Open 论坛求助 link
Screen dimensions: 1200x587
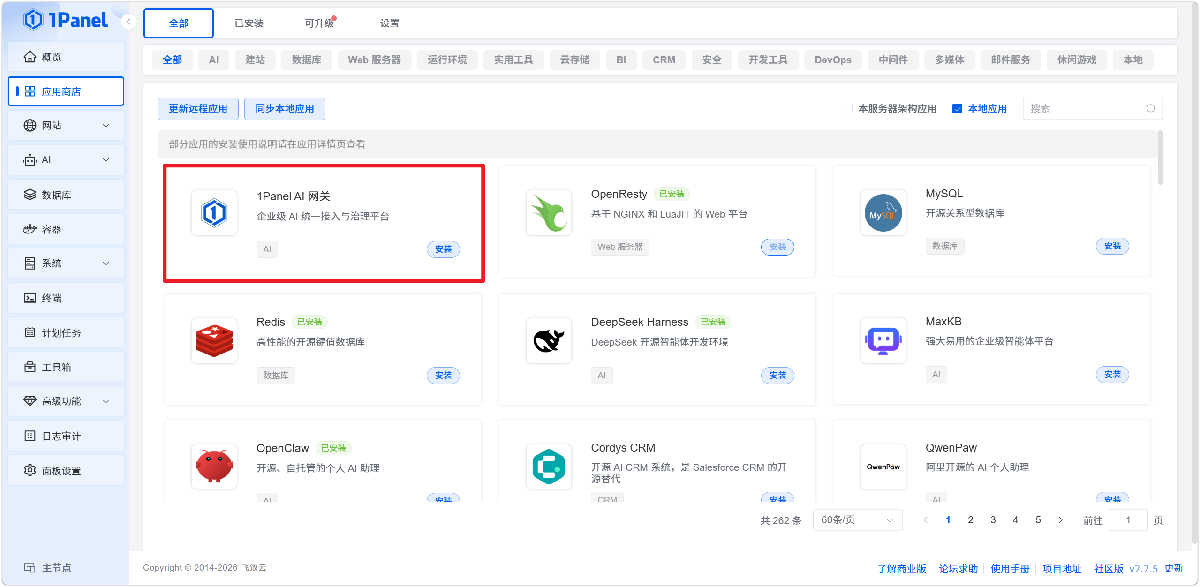tap(958, 569)
